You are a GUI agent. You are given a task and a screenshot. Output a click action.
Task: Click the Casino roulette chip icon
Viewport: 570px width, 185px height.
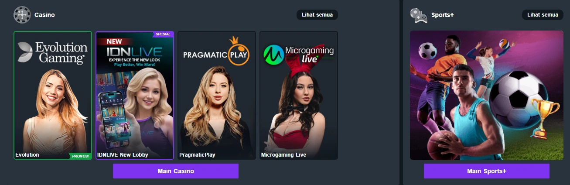[22, 15]
